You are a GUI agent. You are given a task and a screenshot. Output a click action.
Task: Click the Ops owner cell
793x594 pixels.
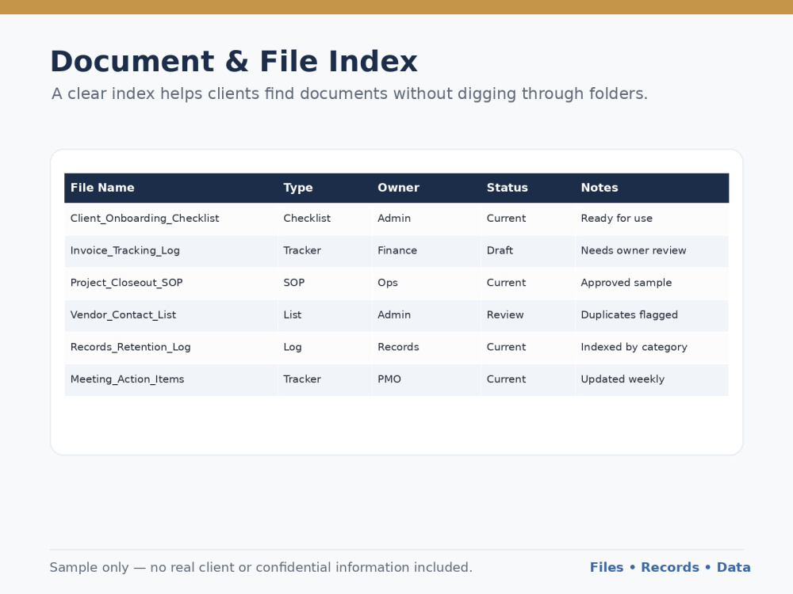point(388,283)
